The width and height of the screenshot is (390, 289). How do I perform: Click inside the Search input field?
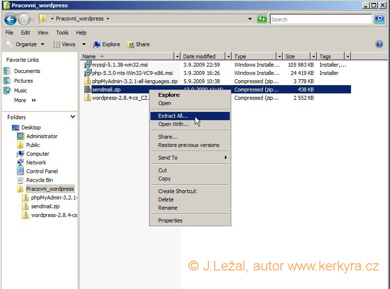point(320,19)
